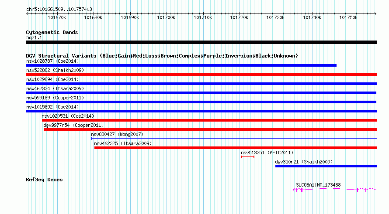The height and width of the screenshot is (214, 389).
Task: Click the DGV Structural Variants track title
Action: [162, 56]
